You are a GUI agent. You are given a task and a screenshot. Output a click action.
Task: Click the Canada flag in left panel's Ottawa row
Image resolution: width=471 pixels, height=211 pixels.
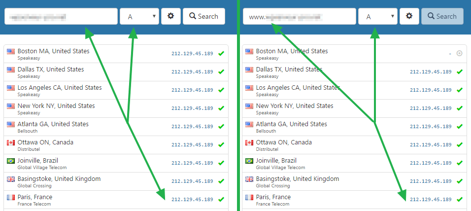11,143
